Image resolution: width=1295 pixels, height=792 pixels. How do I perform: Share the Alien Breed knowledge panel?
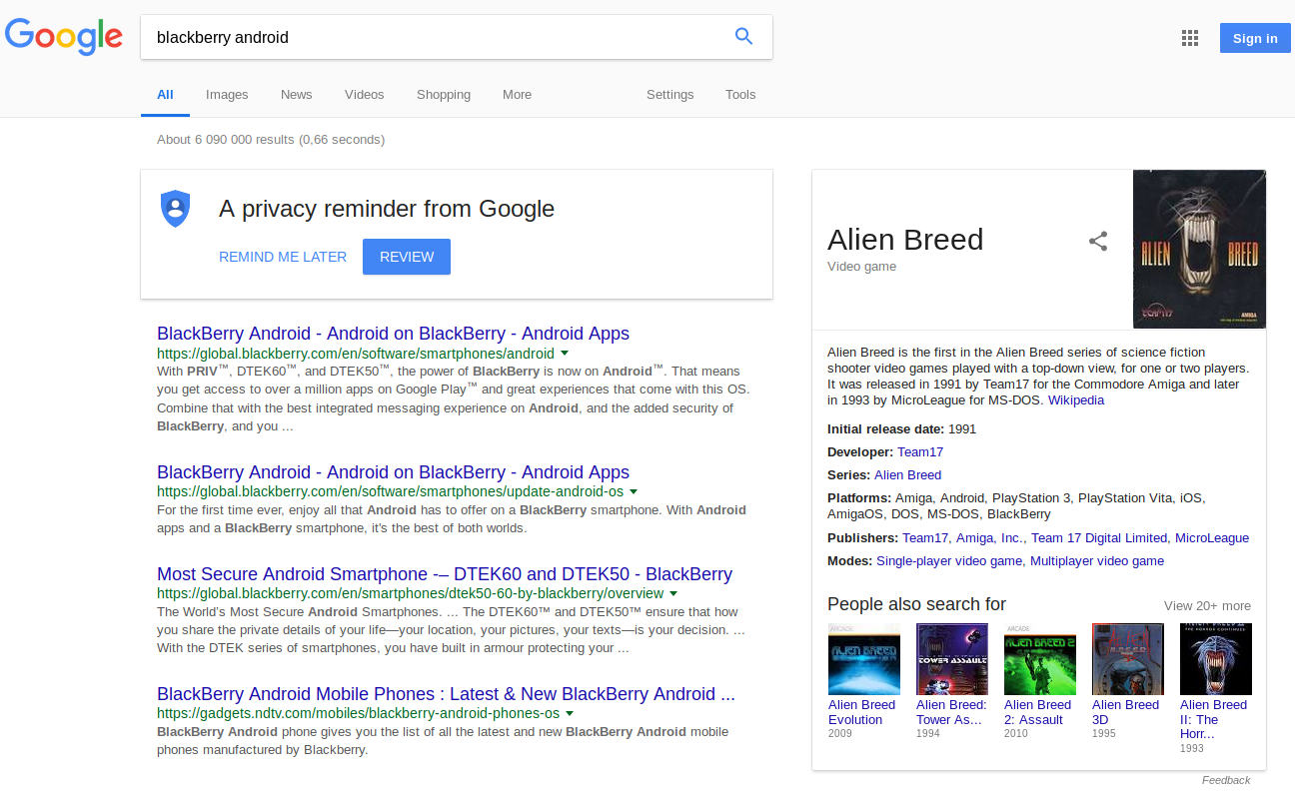(1098, 241)
